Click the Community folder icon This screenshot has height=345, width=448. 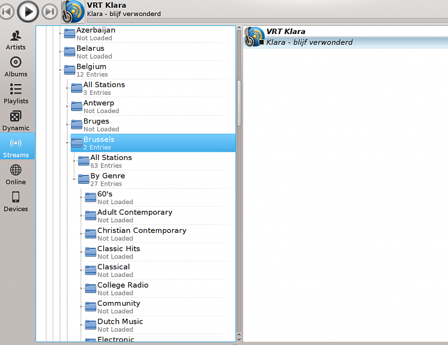[x=91, y=307]
